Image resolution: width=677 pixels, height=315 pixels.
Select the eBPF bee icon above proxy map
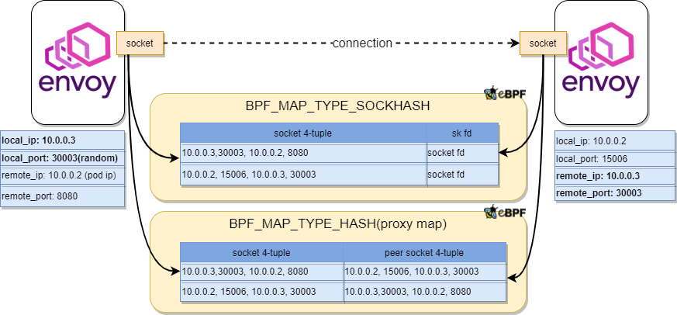tap(504, 211)
